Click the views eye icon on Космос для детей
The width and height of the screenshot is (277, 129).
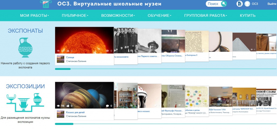pos(58,106)
